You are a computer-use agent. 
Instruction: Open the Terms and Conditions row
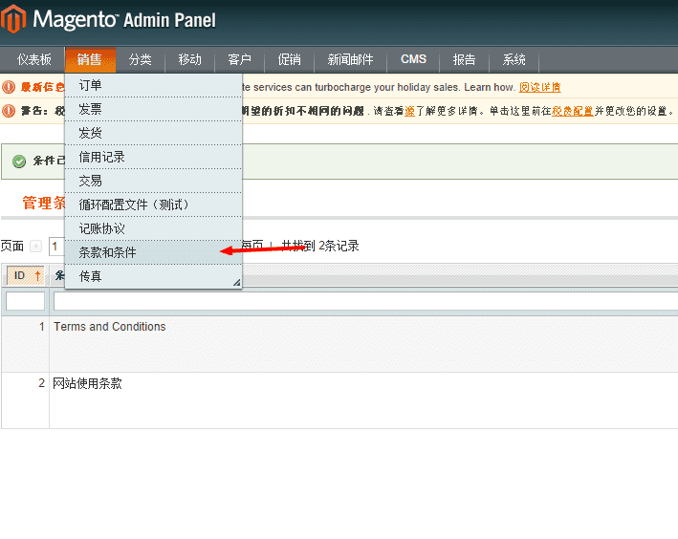(x=339, y=344)
